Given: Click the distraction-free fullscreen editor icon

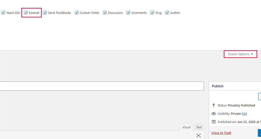Looking at the screenshot, I should tap(198, 136).
